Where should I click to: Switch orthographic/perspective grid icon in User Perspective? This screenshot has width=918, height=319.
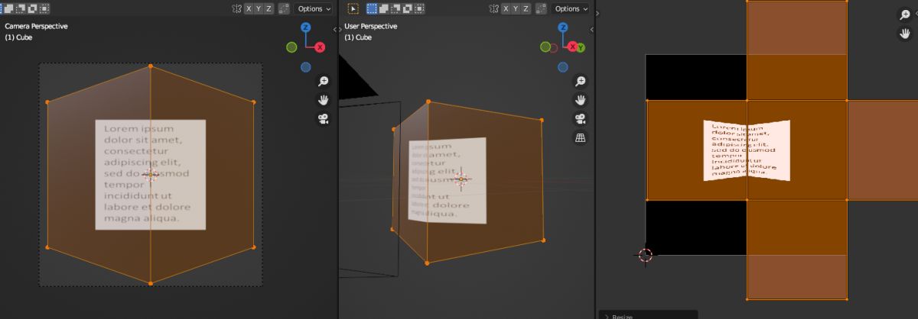(581, 138)
